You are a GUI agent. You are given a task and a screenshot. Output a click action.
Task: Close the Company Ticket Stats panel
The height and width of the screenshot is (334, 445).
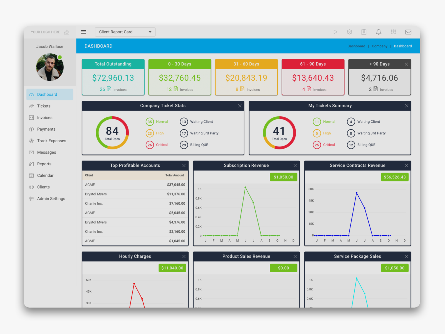[240, 106]
